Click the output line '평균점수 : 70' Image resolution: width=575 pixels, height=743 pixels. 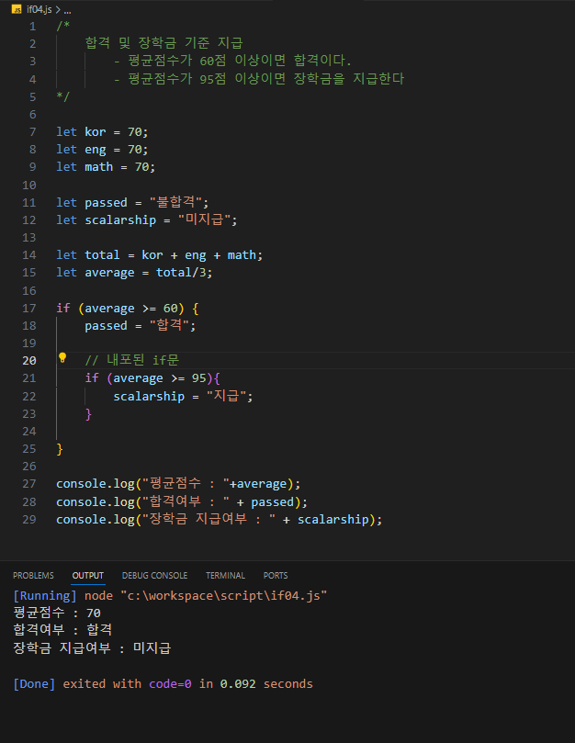[x=57, y=614]
